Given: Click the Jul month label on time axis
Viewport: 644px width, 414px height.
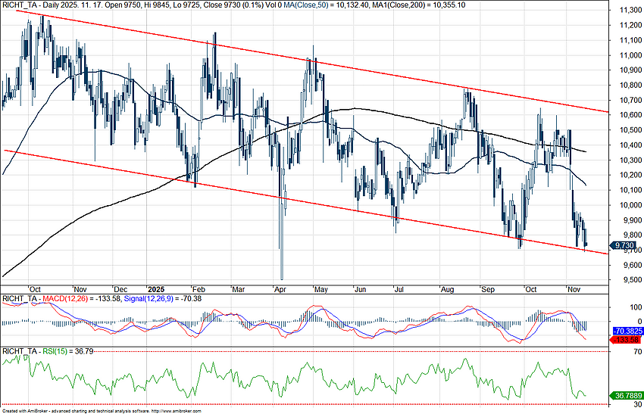Looking at the screenshot, I should (x=399, y=289).
